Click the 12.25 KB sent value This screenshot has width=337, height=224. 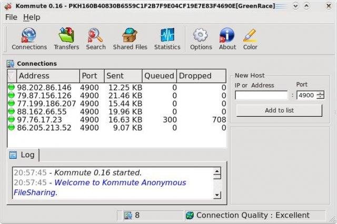(125, 87)
